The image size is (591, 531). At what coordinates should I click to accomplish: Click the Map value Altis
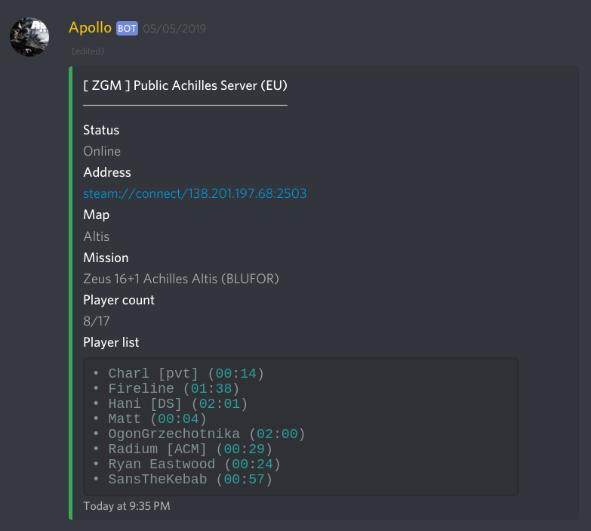(97, 236)
